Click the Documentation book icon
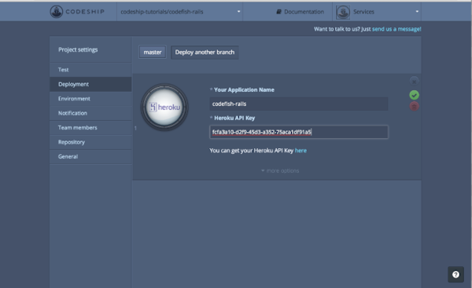The height and width of the screenshot is (288, 472). [278, 12]
